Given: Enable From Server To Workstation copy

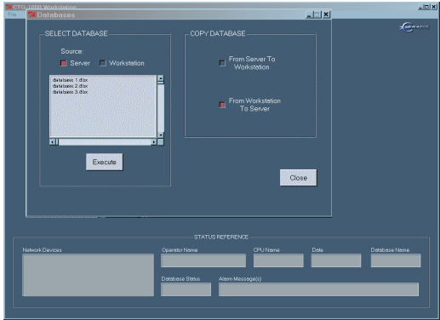Looking at the screenshot, I should [222, 63].
